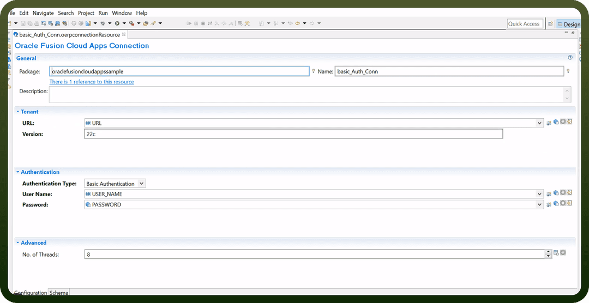This screenshot has width=589, height=303.
Task: Click the grey X clear icon for User Name
Action: point(563,192)
